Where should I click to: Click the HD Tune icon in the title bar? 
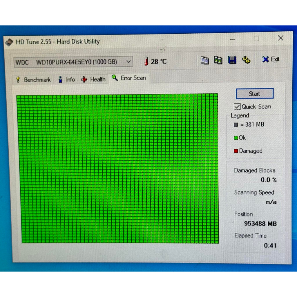[x=10, y=42]
